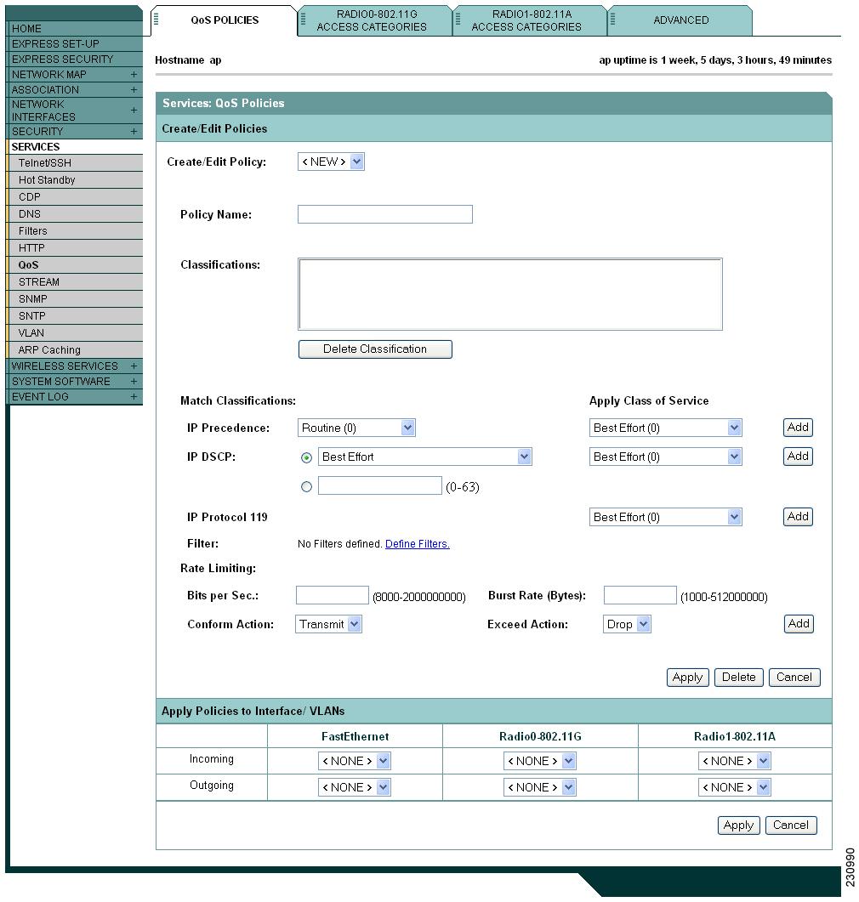859x902 pixels.
Task: Go to HOME in the sidebar
Action: 74,28
